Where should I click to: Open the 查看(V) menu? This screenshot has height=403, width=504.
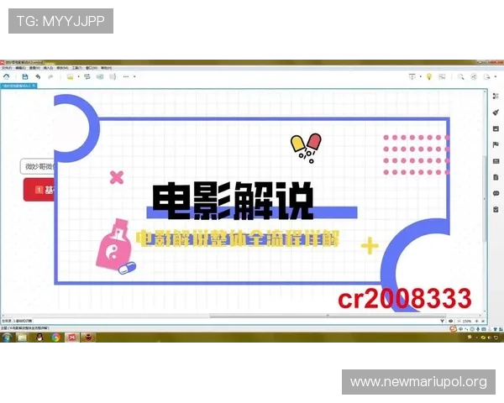click(34, 68)
